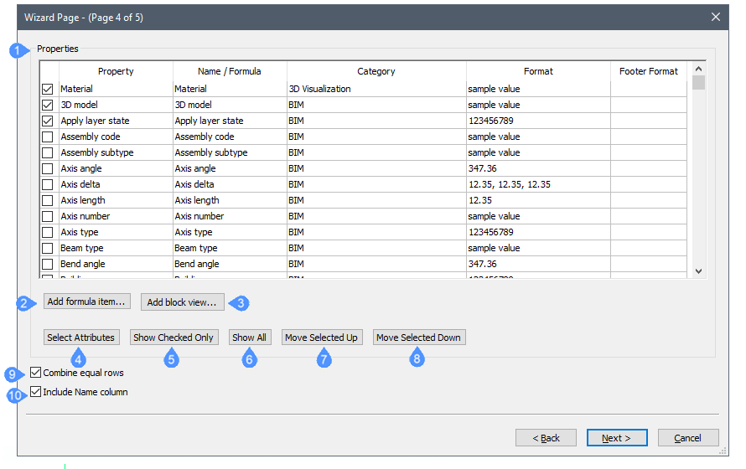Check the Axis delta checkbox
The height and width of the screenshot is (469, 746).
47,184
